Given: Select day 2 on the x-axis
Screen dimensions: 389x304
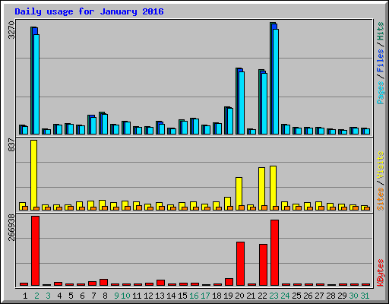Looking at the screenshot, I should [x=36, y=296].
